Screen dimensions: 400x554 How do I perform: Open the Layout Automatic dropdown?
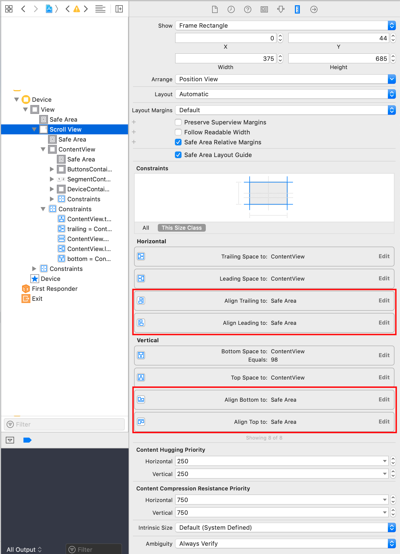[x=286, y=94]
